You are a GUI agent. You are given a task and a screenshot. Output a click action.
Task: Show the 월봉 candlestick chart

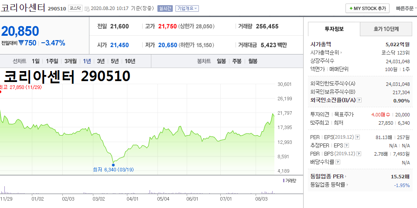(253, 61)
